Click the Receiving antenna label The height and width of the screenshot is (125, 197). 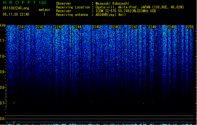pos(72,15)
